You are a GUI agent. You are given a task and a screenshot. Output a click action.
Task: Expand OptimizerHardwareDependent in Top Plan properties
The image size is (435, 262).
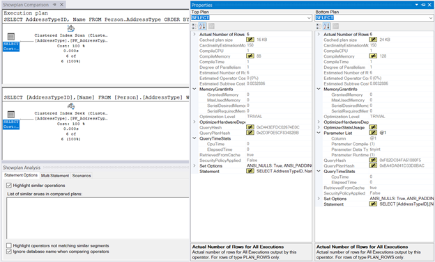click(194, 122)
